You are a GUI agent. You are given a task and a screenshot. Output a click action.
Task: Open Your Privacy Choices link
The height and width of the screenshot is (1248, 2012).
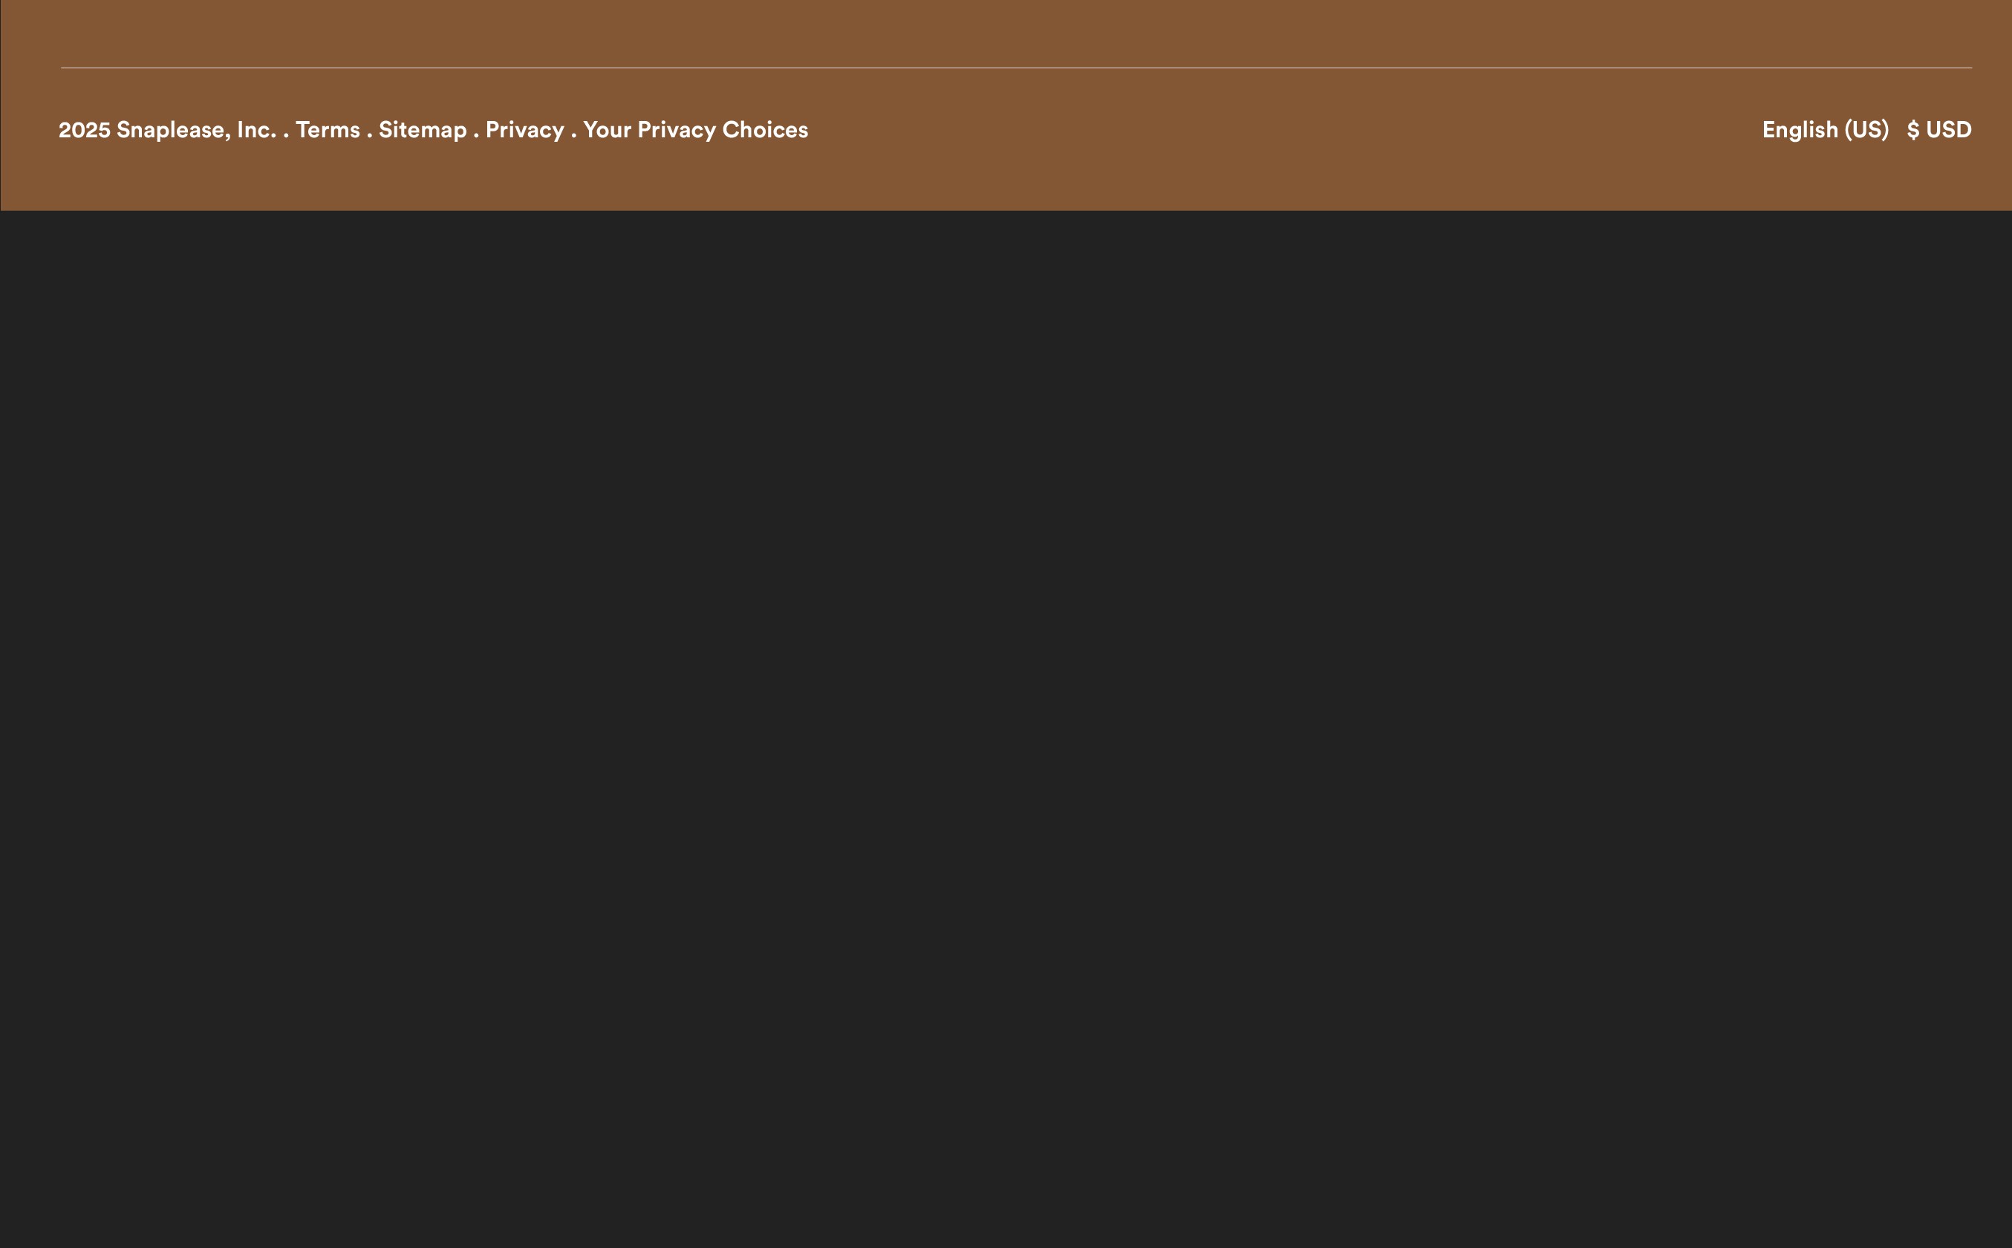(695, 130)
